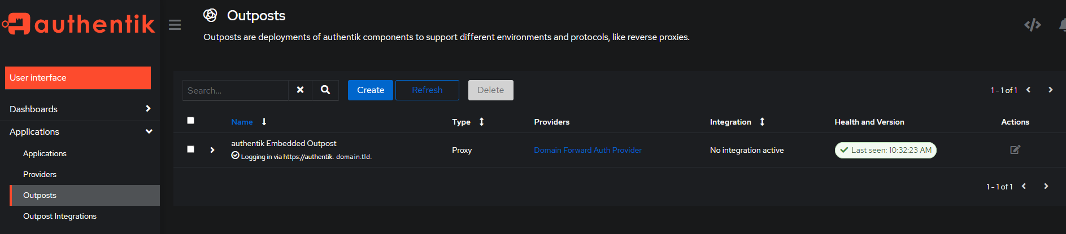Click the 'Proxy' type cell
Image resolution: width=1066 pixels, height=234 pixels.
462,150
